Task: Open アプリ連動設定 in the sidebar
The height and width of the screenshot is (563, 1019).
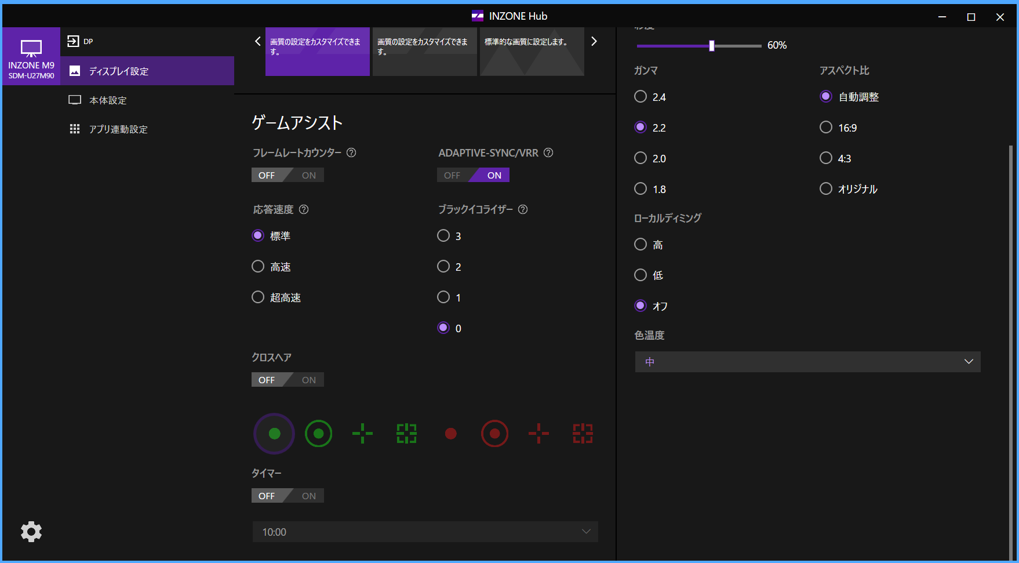Action: 147,129
